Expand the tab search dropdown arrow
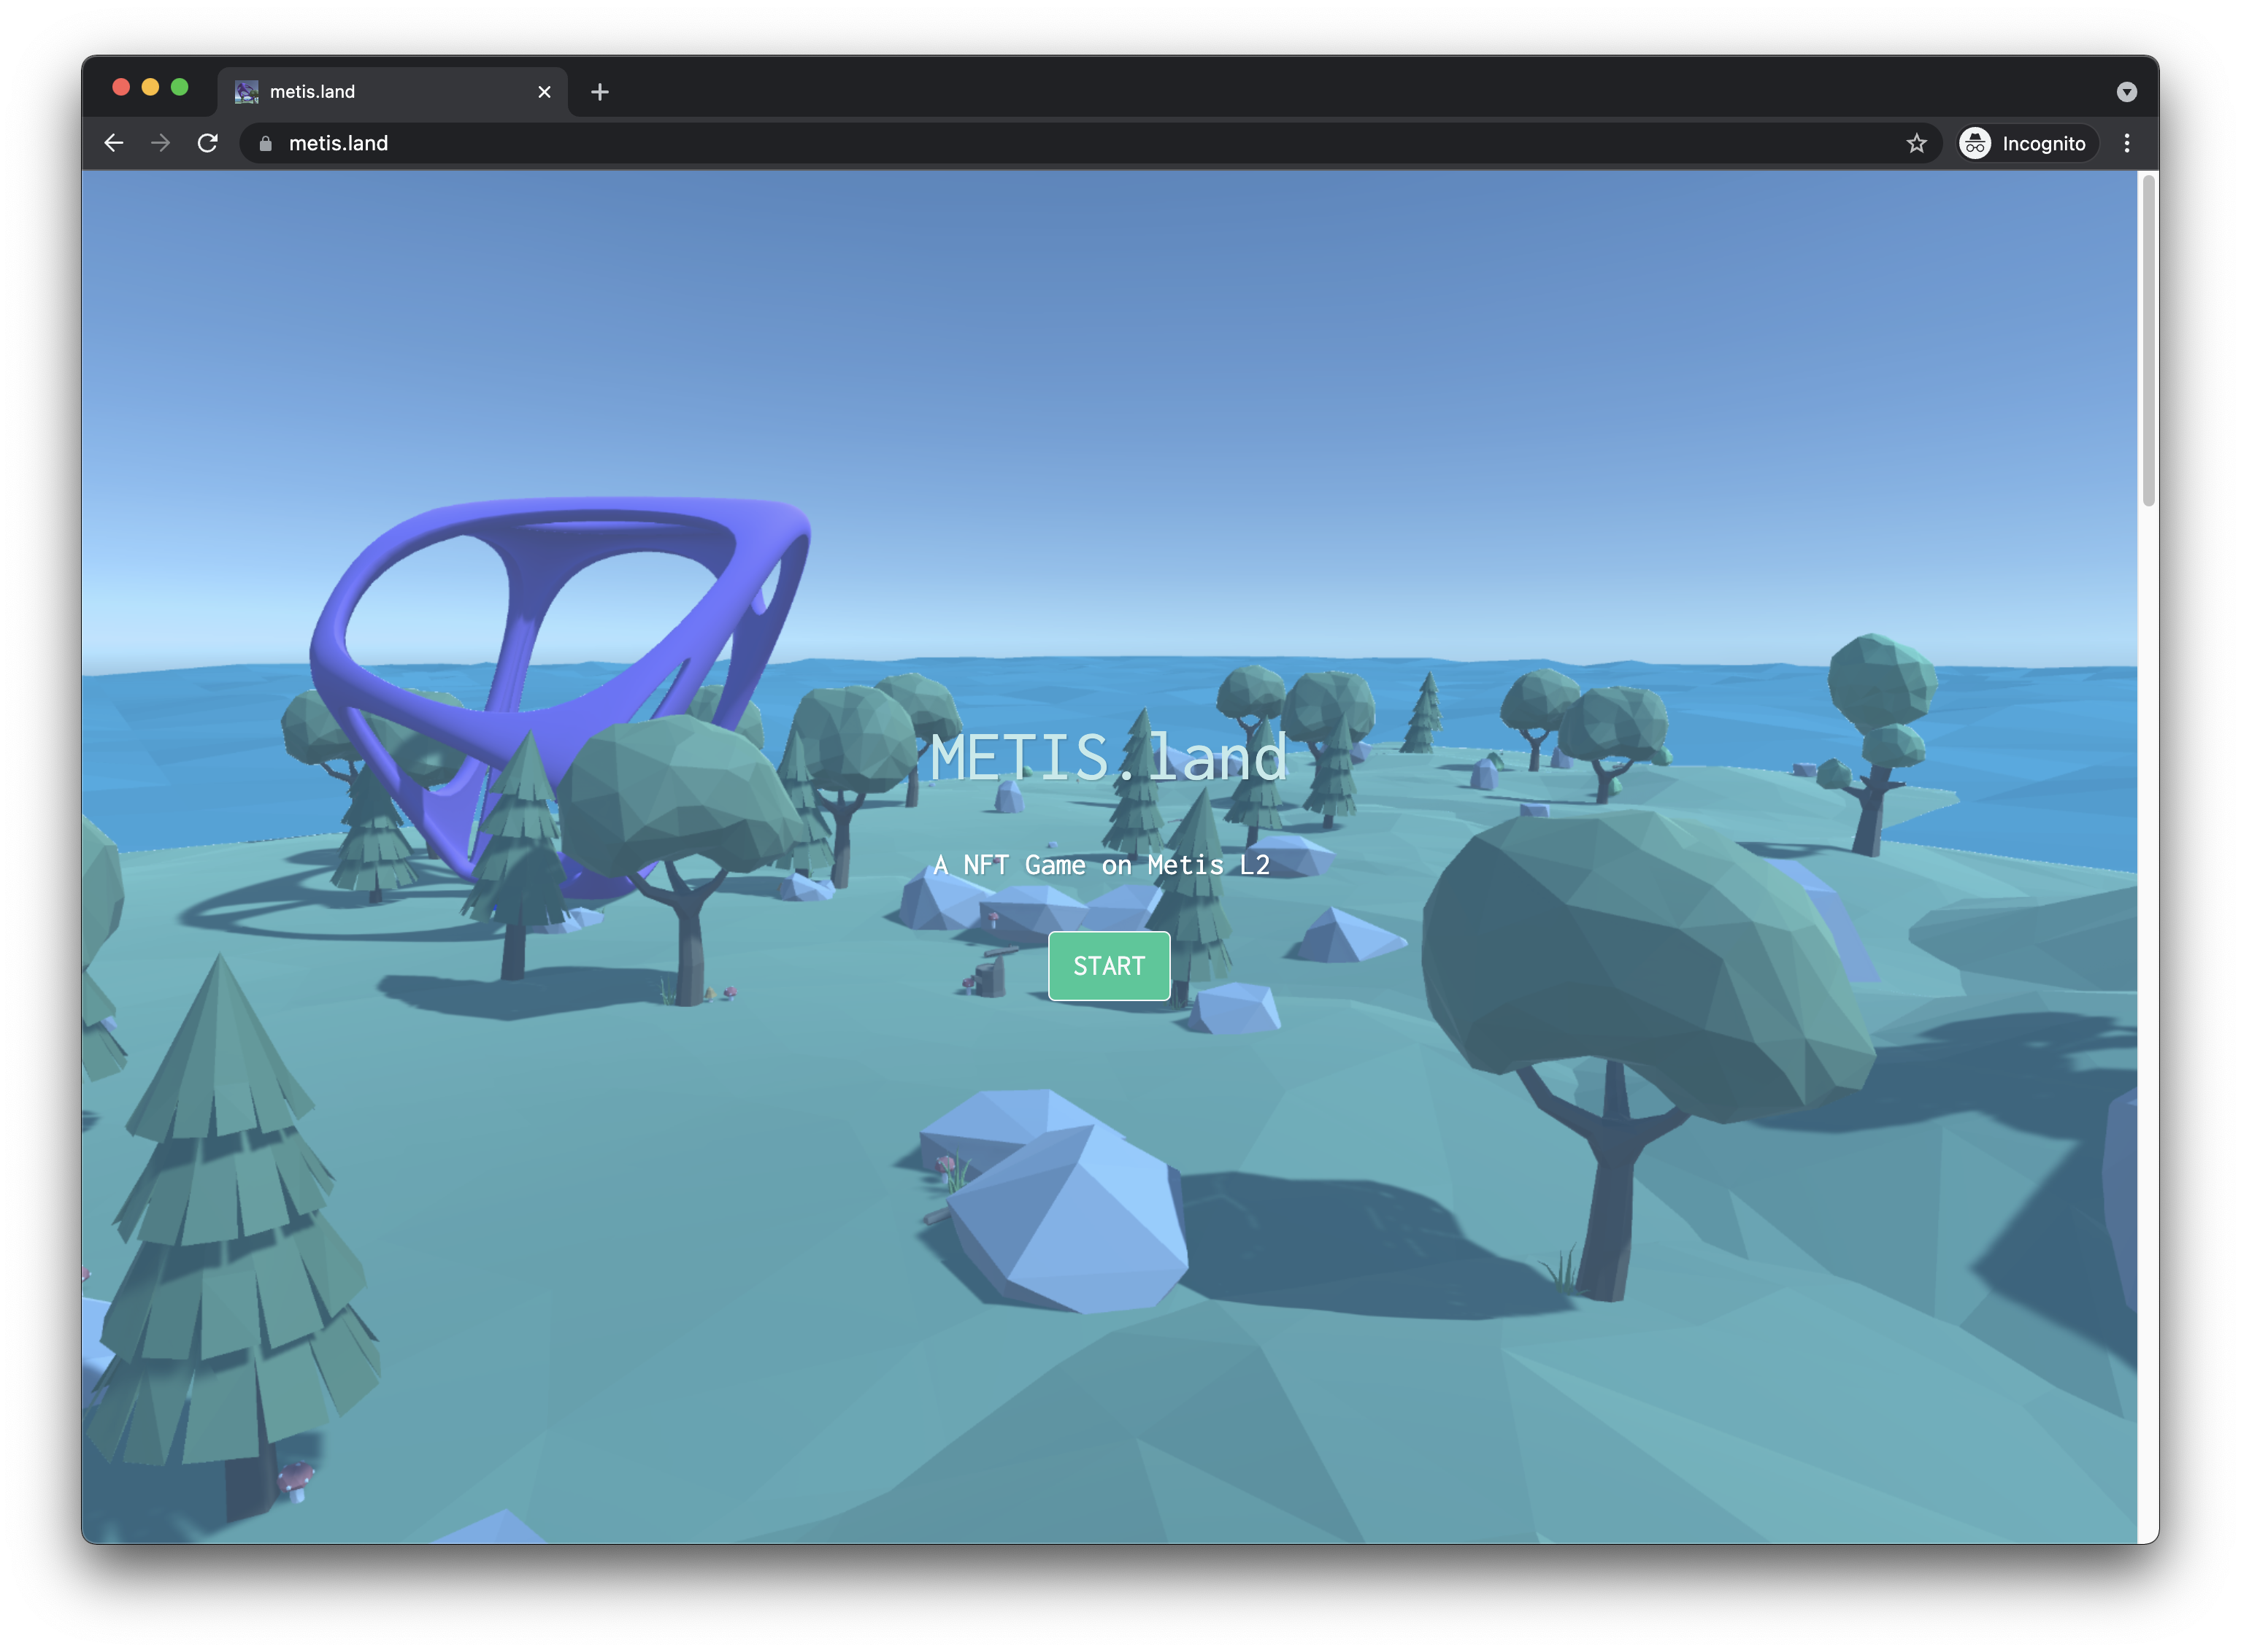Image resolution: width=2241 pixels, height=1652 pixels. (x=2127, y=92)
